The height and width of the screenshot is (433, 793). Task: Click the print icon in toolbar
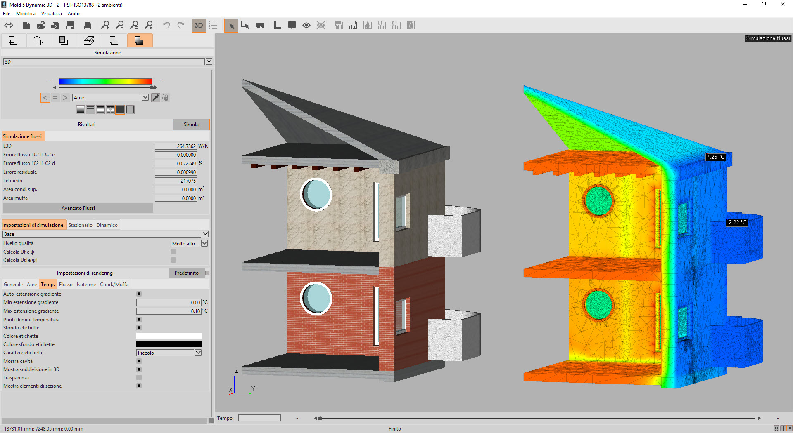[88, 26]
